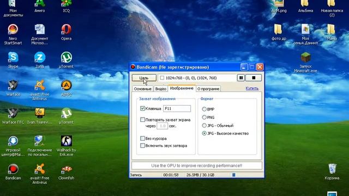
Task: Select JPG - Высокое качество format
Action: (x=204, y=133)
